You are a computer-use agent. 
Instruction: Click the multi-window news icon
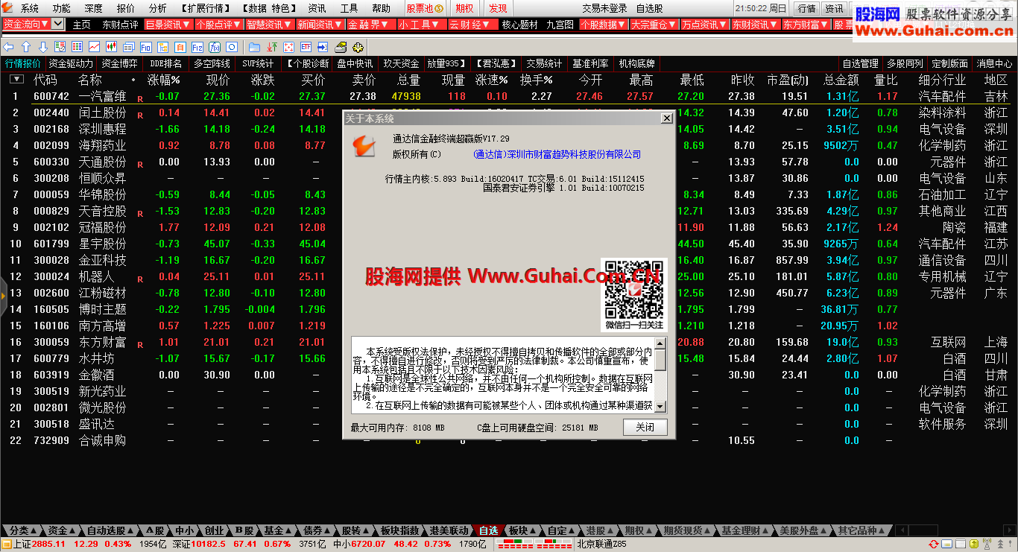click(x=128, y=46)
